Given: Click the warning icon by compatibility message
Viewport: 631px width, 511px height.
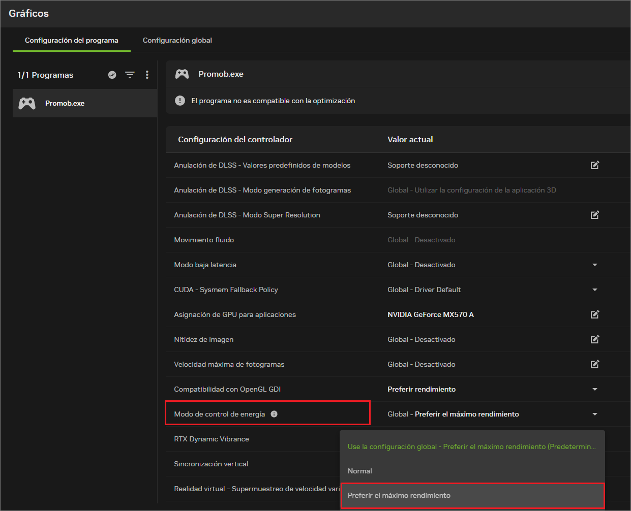Looking at the screenshot, I should (x=180, y=101).
